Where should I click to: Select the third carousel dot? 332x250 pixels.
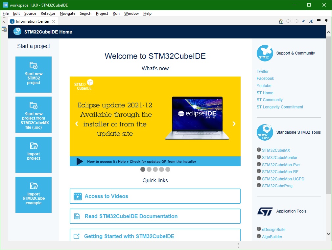(155, 169)
